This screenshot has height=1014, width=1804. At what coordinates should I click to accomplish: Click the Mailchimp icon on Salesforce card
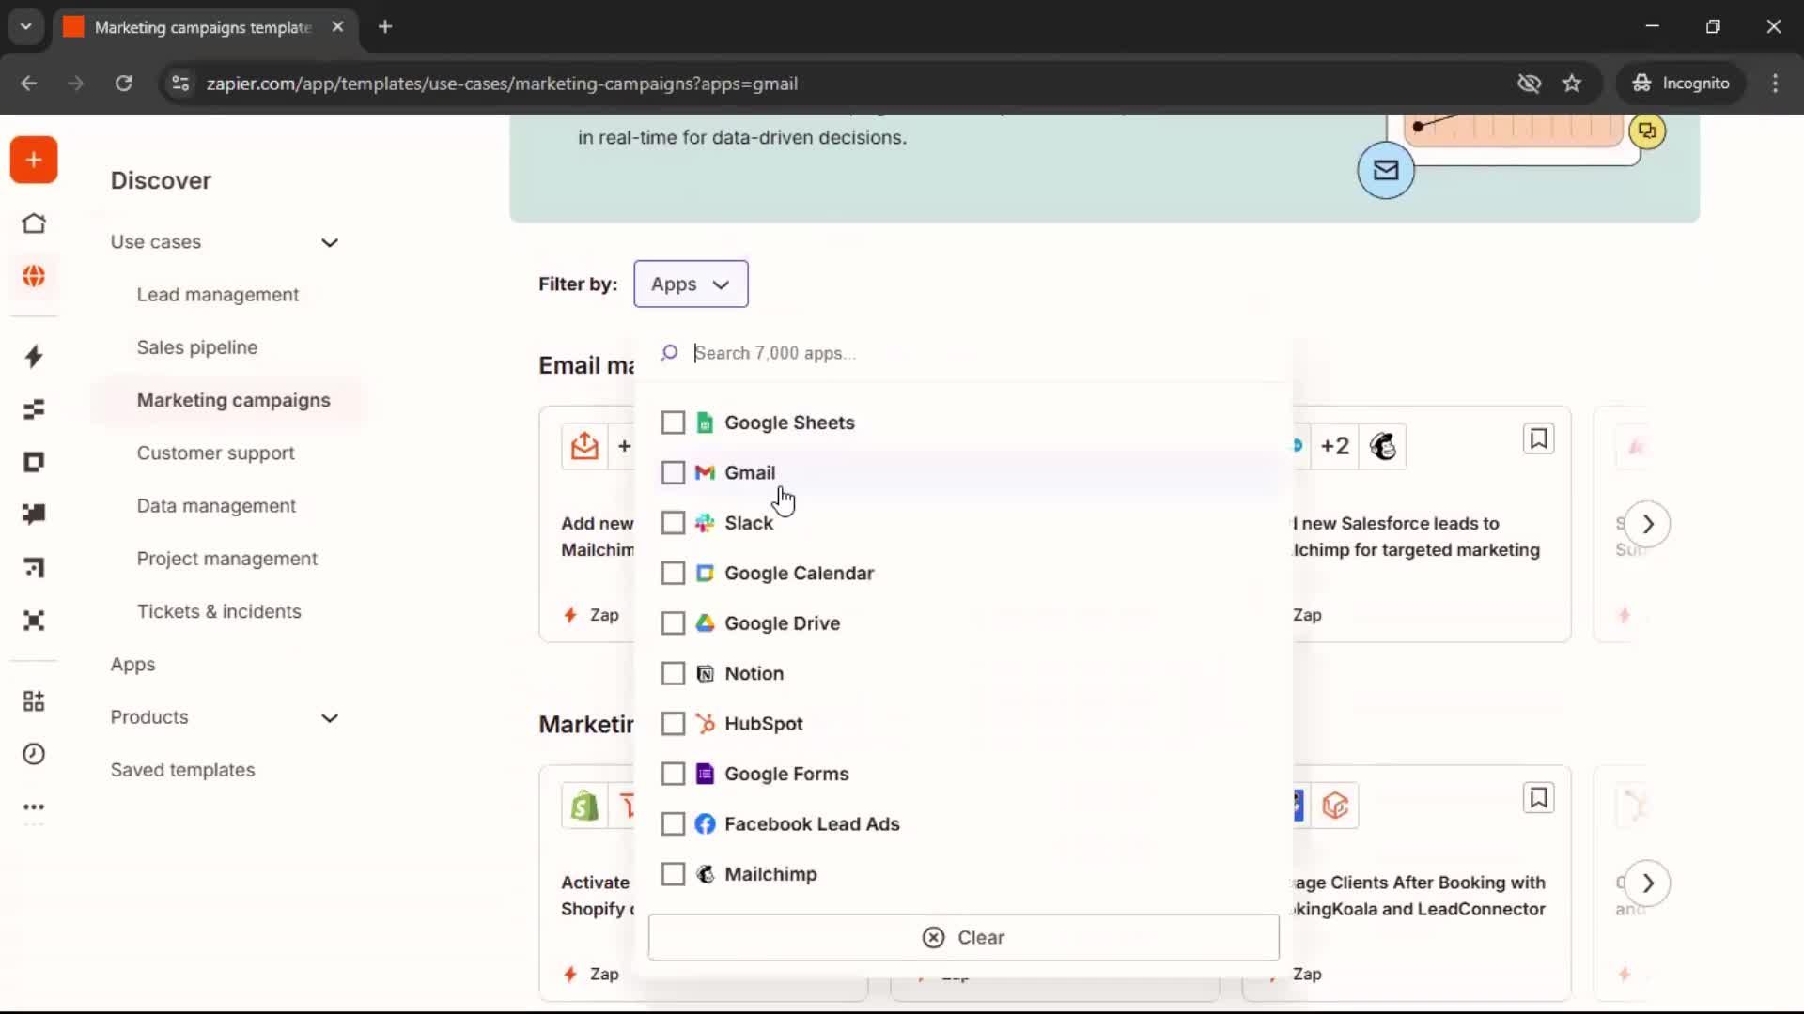tap(1383, 446)
